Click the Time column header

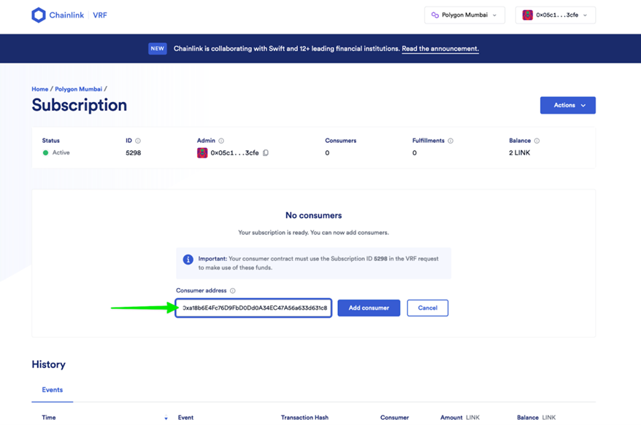click(x=49, y=418)
